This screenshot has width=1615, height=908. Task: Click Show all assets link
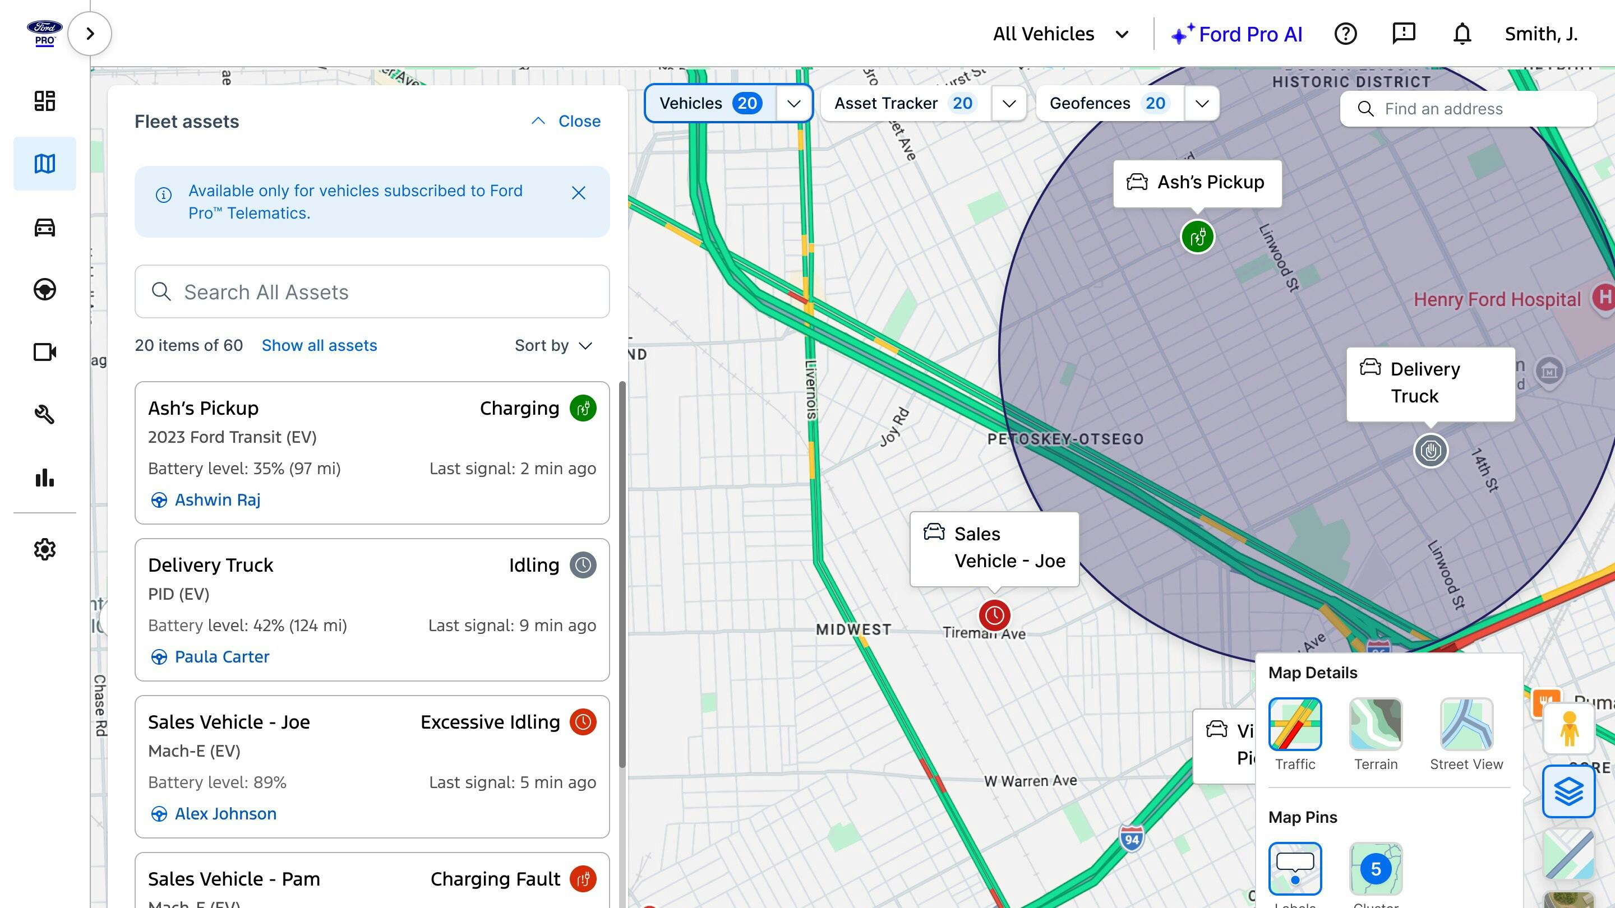click(x=319, y=346)
